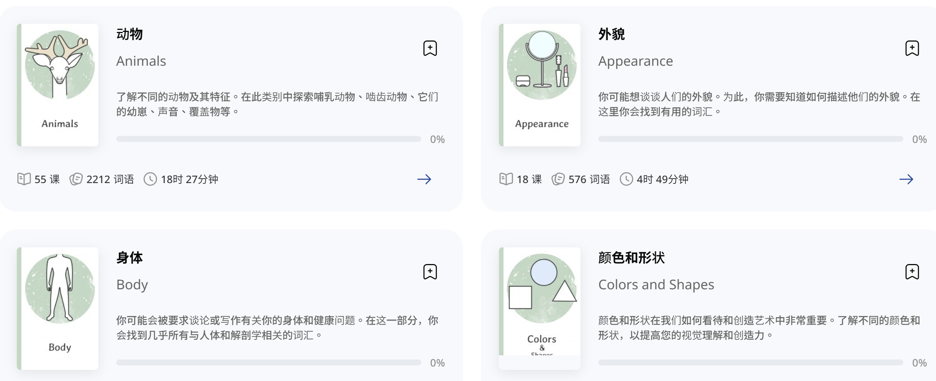Click the book icon beside 55 lessons
The image size is (936, 381).
coord(24,179)
